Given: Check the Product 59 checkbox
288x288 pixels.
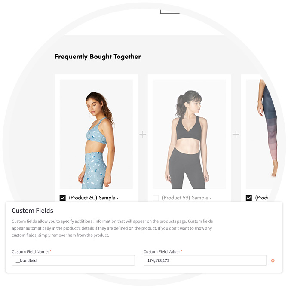Looking at the screenshot, I should [156, 198].
